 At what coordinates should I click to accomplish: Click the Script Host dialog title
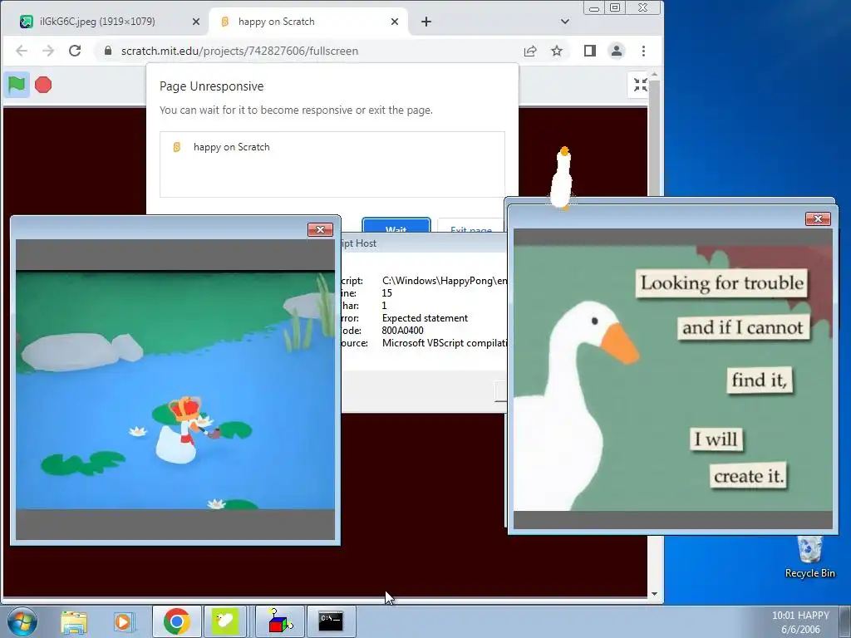coord(359,243)
